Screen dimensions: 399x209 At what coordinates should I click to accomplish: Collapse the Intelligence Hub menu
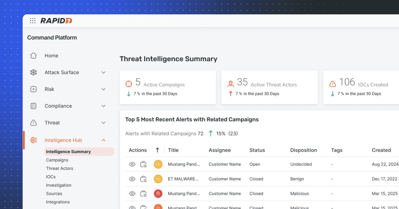[x=103, y=140]
